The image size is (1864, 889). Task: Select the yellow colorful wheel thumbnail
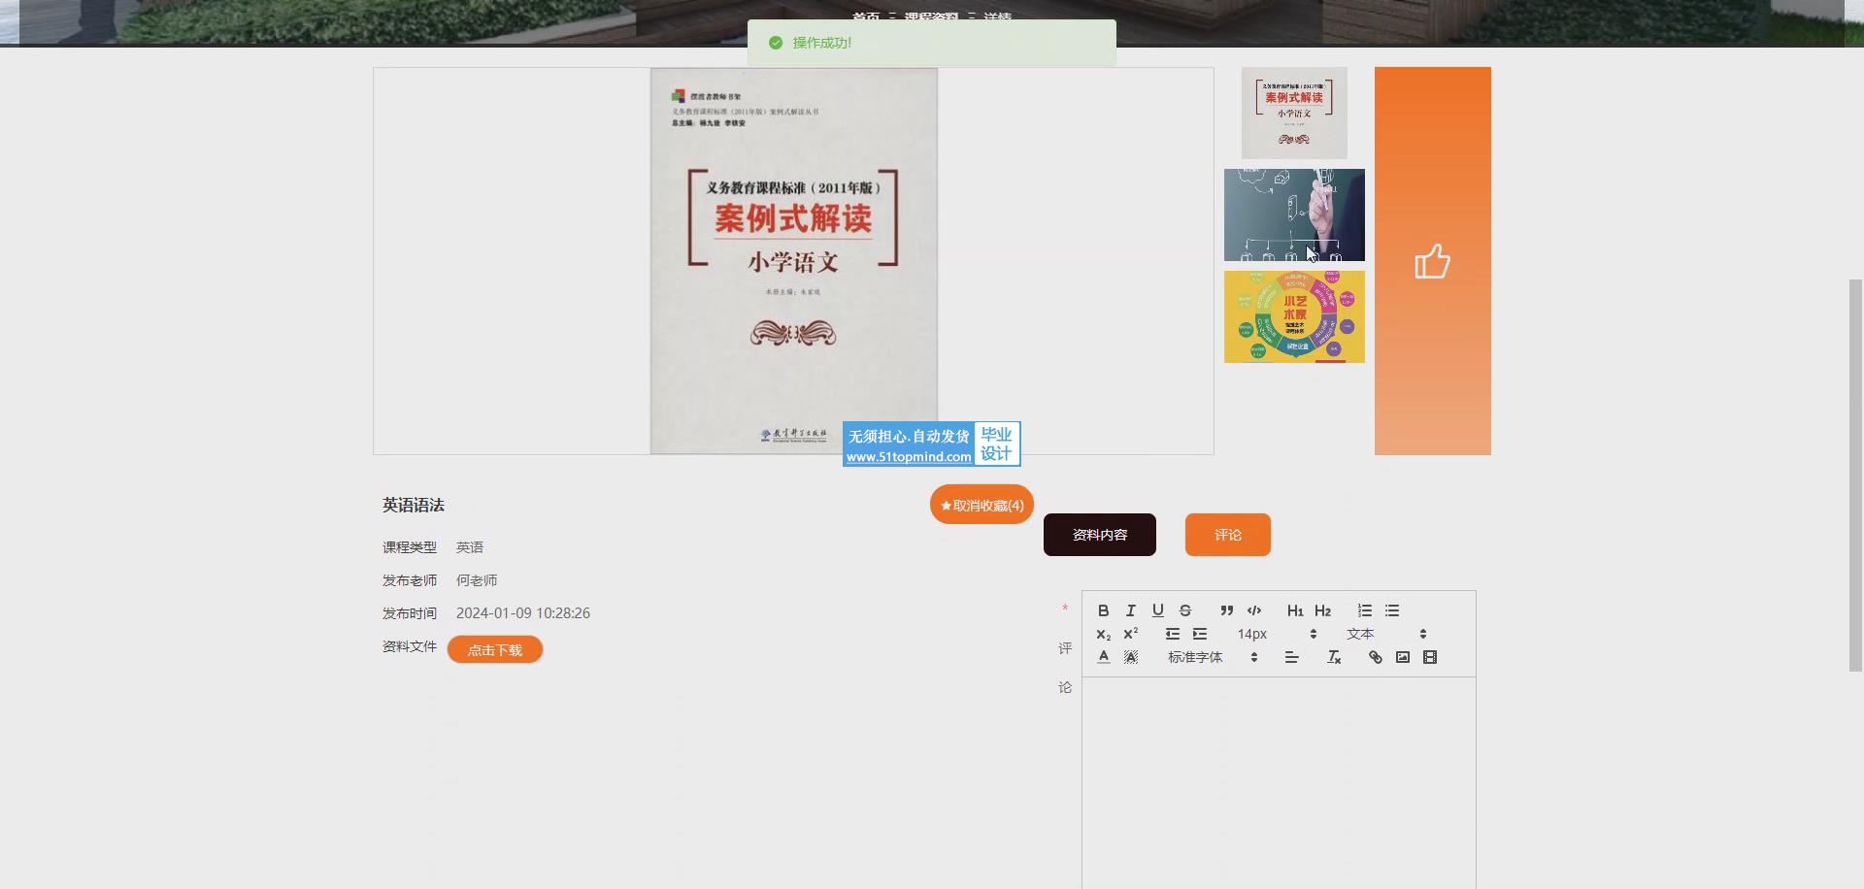[x=1294, y=316]
